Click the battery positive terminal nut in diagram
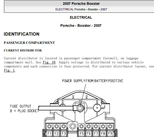Screen dimensions: 154x137 point(80,108)
